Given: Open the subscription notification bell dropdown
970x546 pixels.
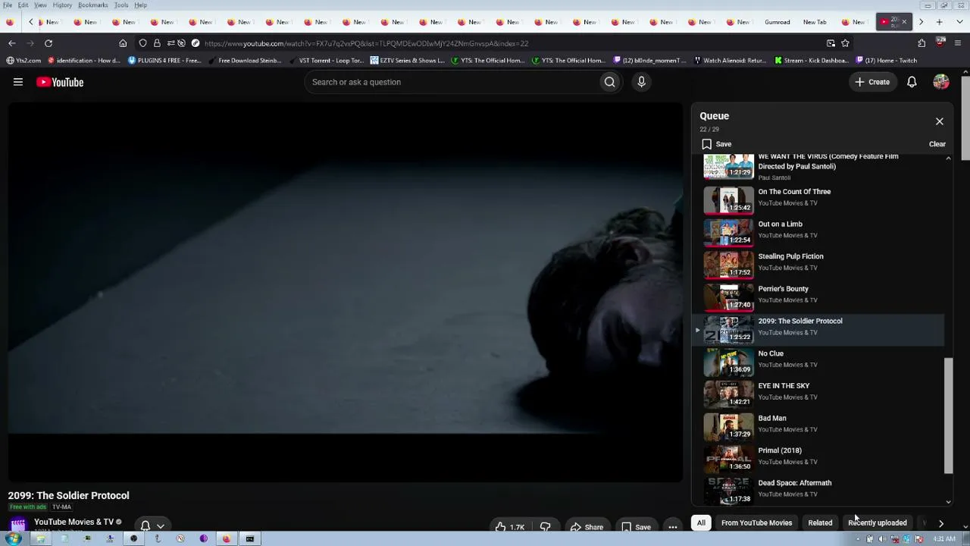Looking at the screenshot, I should pos(152,526).
